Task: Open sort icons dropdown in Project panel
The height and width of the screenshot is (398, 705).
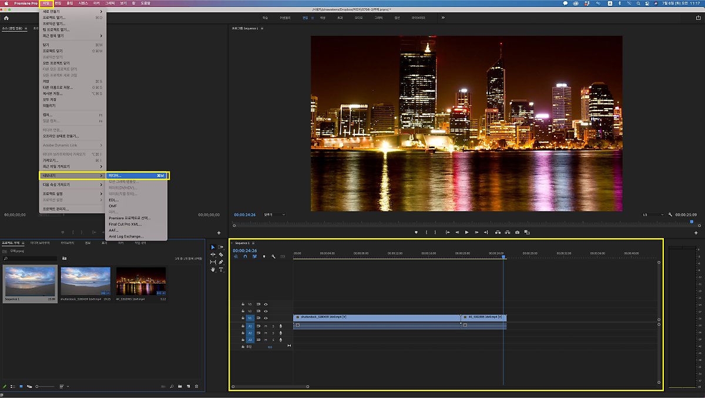Action: (63, 386)
